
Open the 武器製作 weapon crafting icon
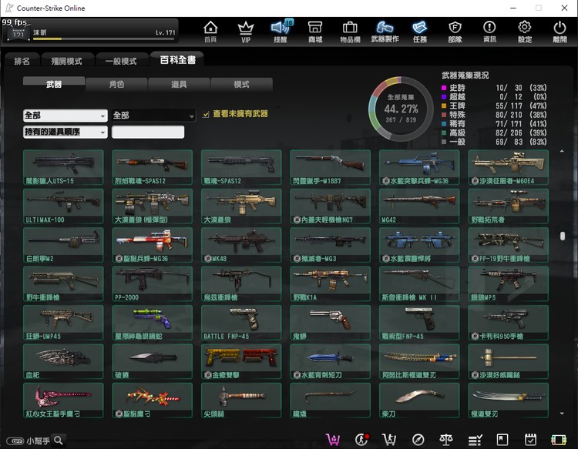coord(385,32)
